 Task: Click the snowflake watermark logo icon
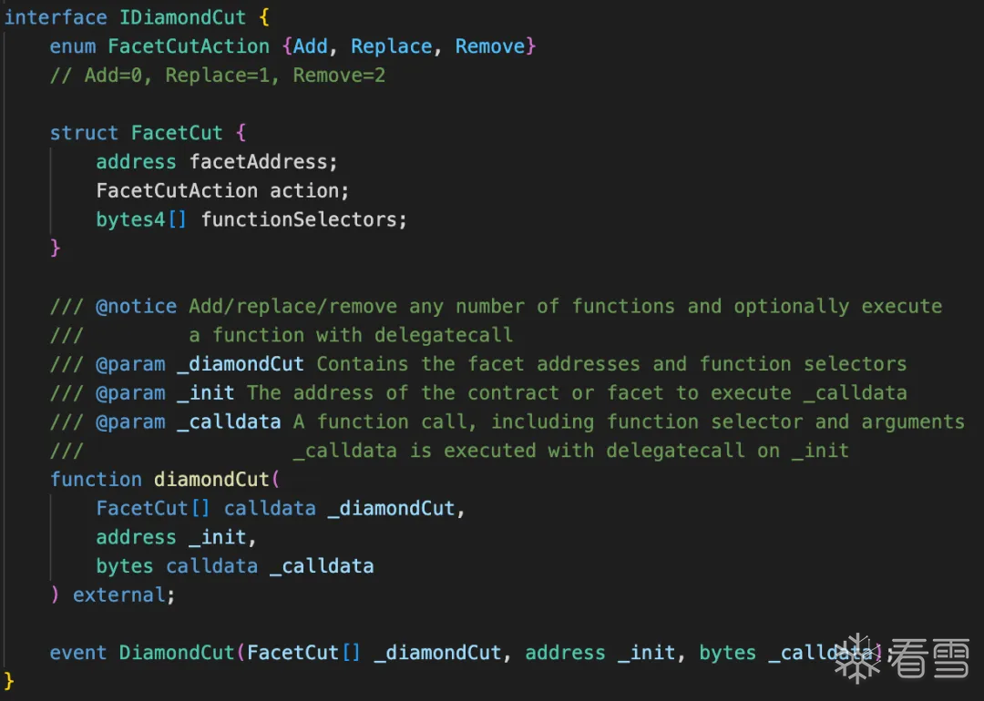coord(857,658)
